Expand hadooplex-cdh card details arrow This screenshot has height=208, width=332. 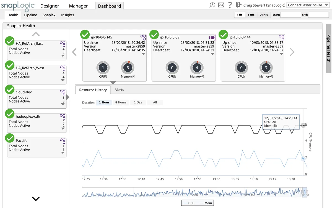pos(63,129)
